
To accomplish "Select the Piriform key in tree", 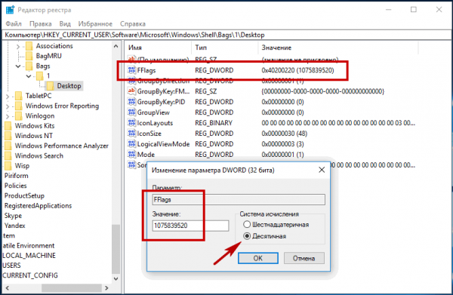I will click(16, 176).
